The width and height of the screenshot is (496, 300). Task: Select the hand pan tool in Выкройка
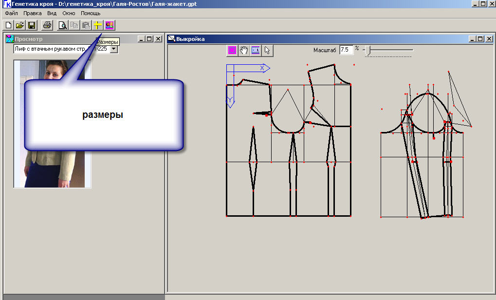coord(244,50)
